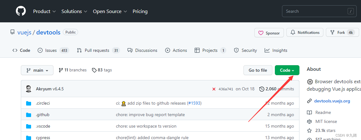Screen dimensions: 361x140
Task: Open the Projects tab
Action: coord(211,50)
